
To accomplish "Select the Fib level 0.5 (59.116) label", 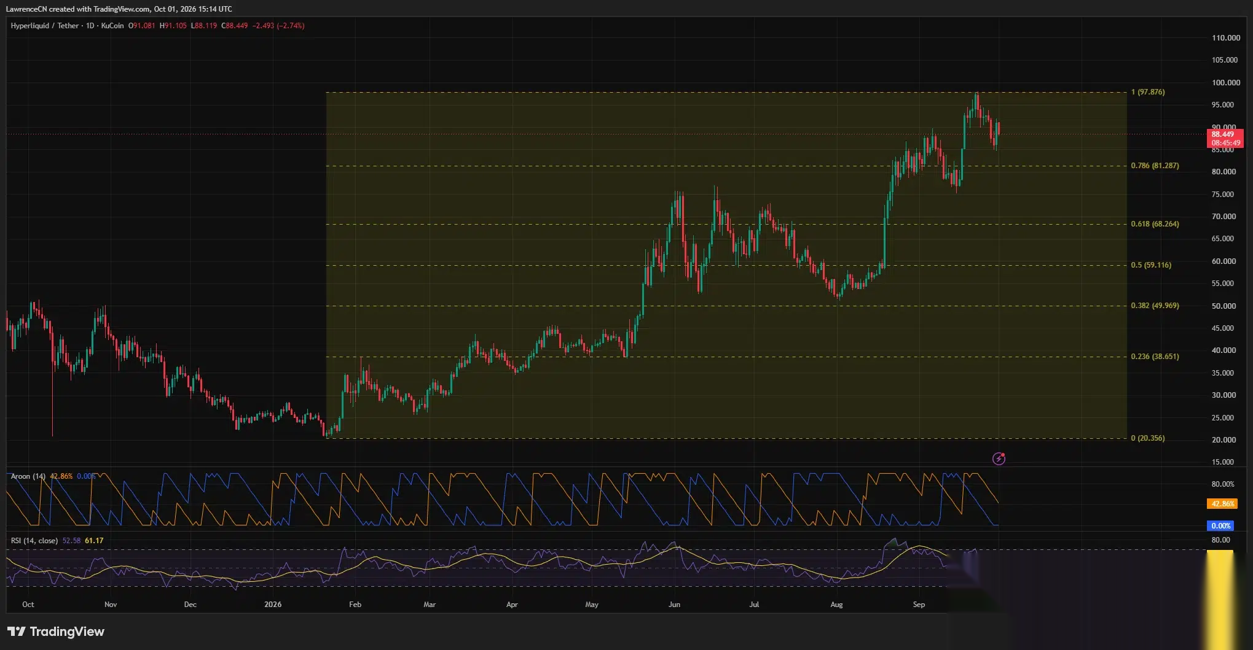I will pos(1151,265).
